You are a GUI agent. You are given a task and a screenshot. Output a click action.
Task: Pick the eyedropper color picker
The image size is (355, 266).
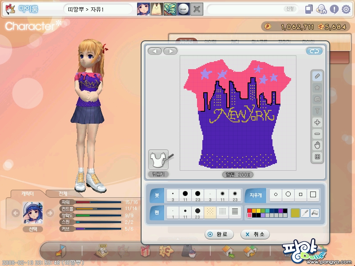coord(305,213)
